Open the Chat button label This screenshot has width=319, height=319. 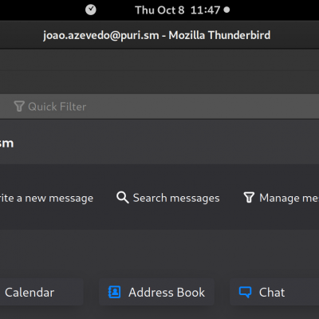click(x=272, y=293)
